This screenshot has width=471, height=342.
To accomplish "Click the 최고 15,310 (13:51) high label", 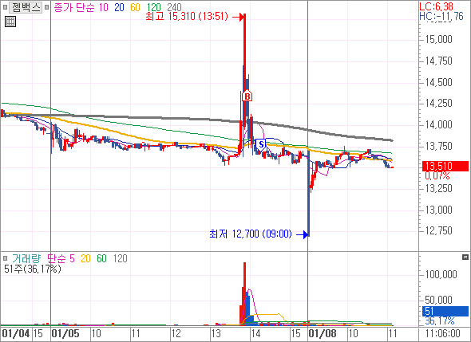I will [x=187, y=17].
